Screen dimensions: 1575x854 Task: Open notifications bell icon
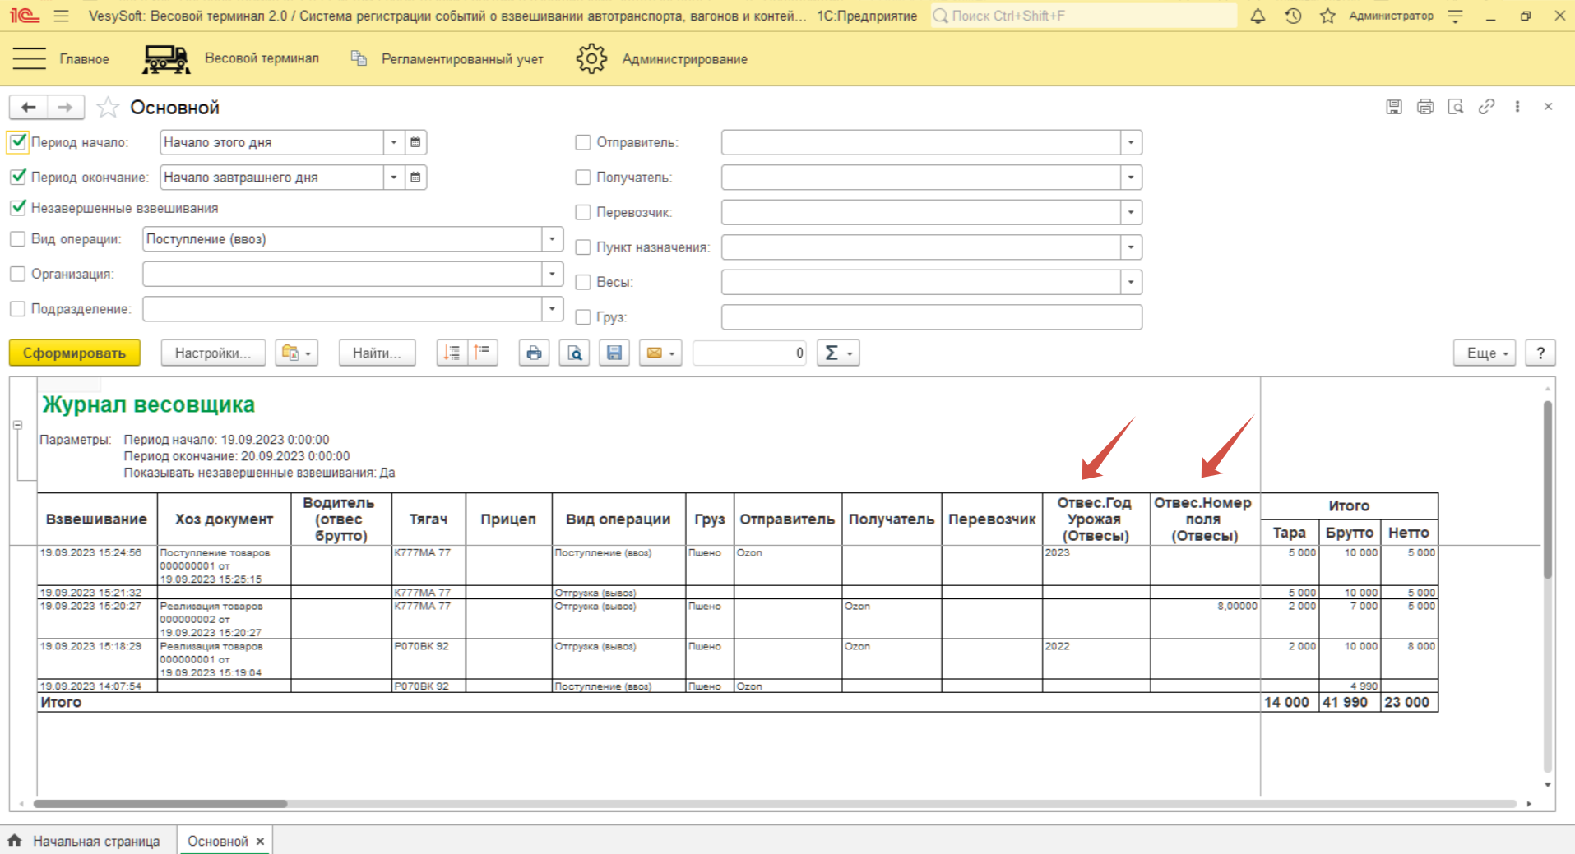coord(1258,16)
